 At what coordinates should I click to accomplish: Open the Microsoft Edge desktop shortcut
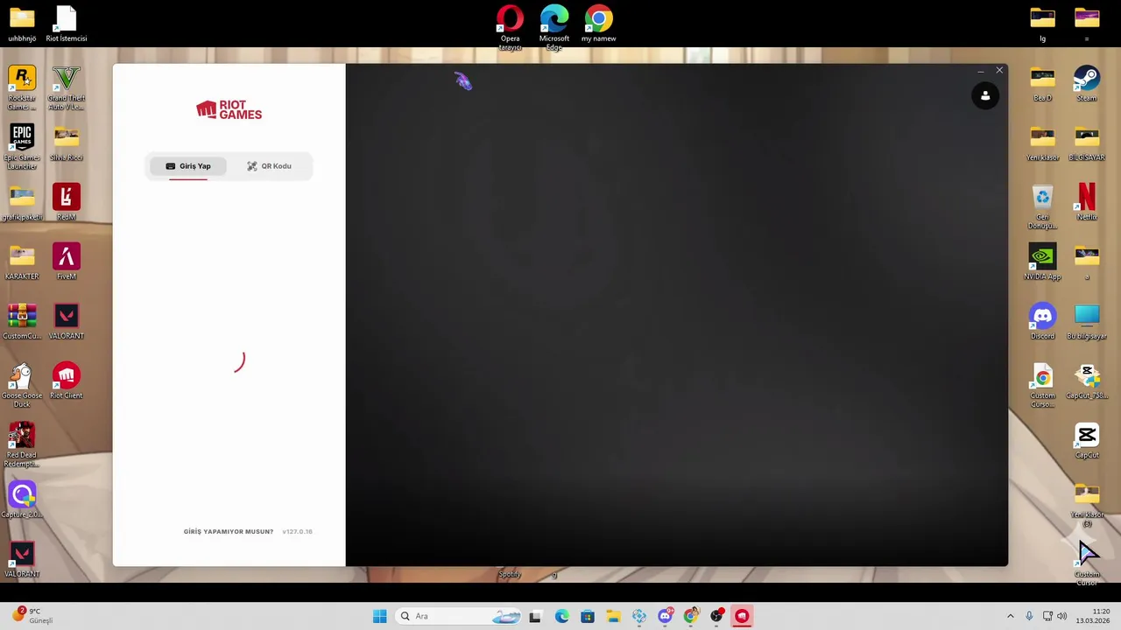554,26
